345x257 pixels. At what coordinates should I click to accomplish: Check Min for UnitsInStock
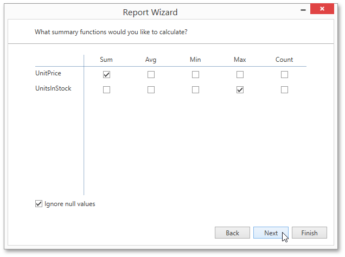tap(195, 89)
